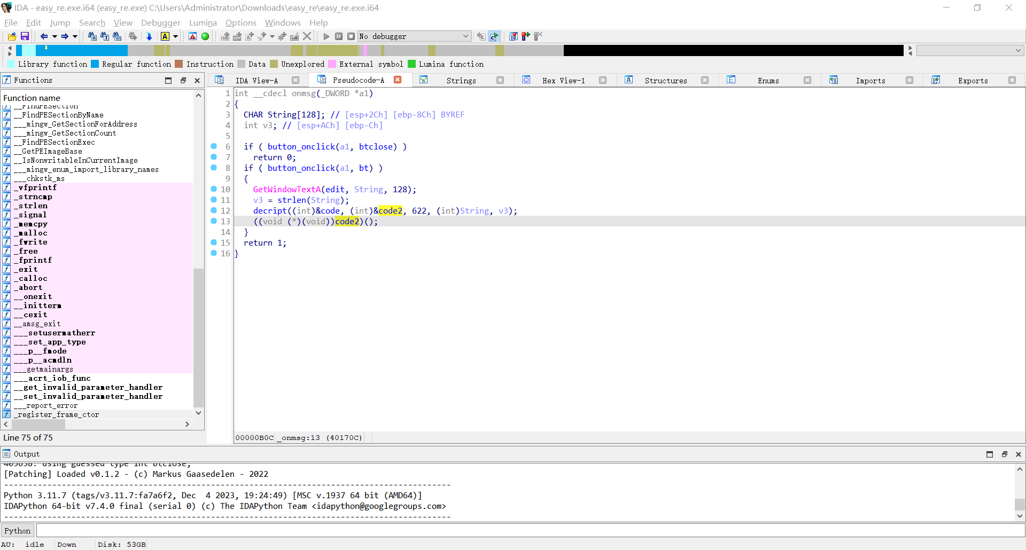Select _register_frame_ctor in the Functions list
1026x550 pixels.
(x=57, y=414)
